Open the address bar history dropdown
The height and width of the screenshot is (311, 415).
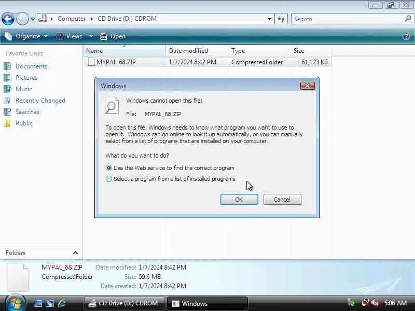coord(269,19)
